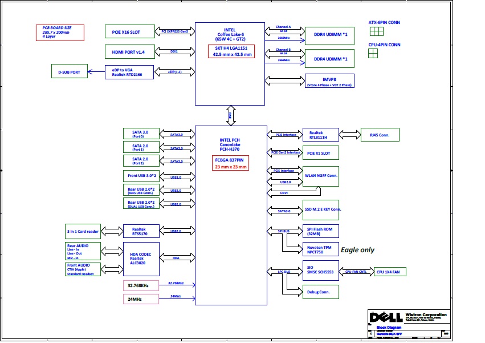Select the IMVP8 power block
This screenshot has height=343, width=485.
(329, 81)
